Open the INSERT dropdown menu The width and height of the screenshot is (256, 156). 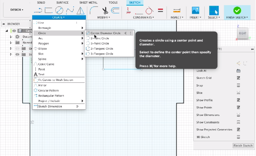195,17
